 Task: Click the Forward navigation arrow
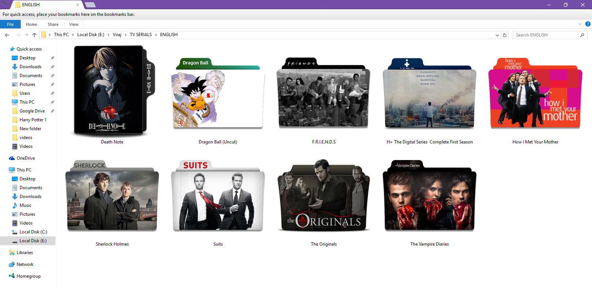[18, 35]
